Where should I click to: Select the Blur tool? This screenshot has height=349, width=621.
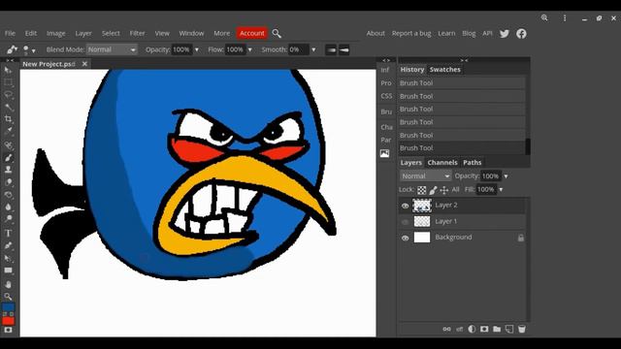point(8,206)
